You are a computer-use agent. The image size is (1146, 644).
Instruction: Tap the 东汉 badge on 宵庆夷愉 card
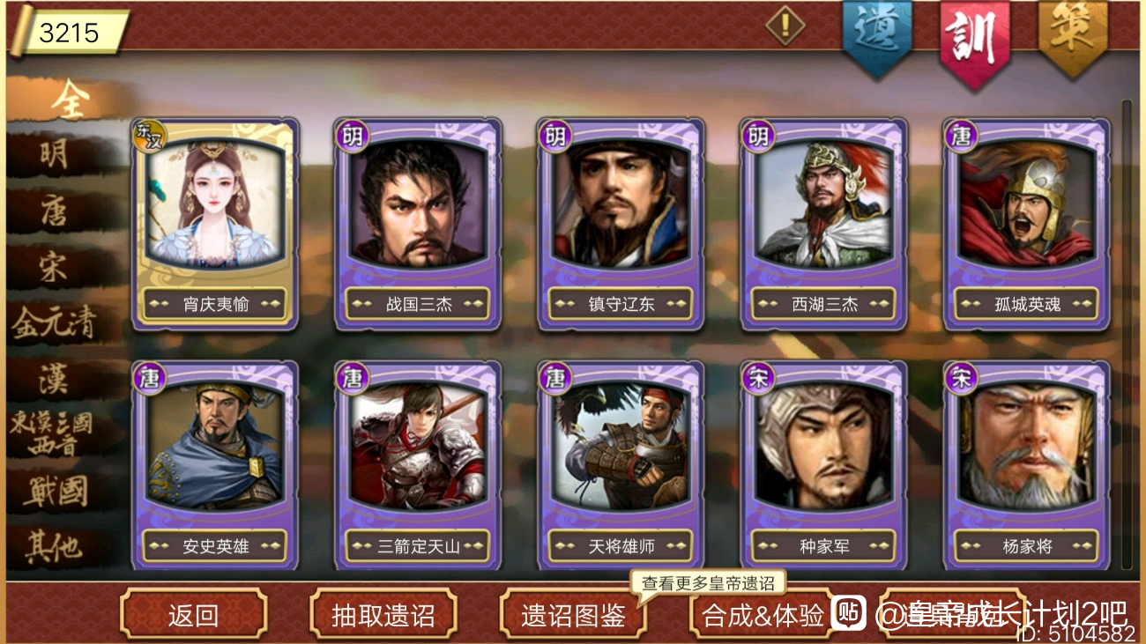148,137
